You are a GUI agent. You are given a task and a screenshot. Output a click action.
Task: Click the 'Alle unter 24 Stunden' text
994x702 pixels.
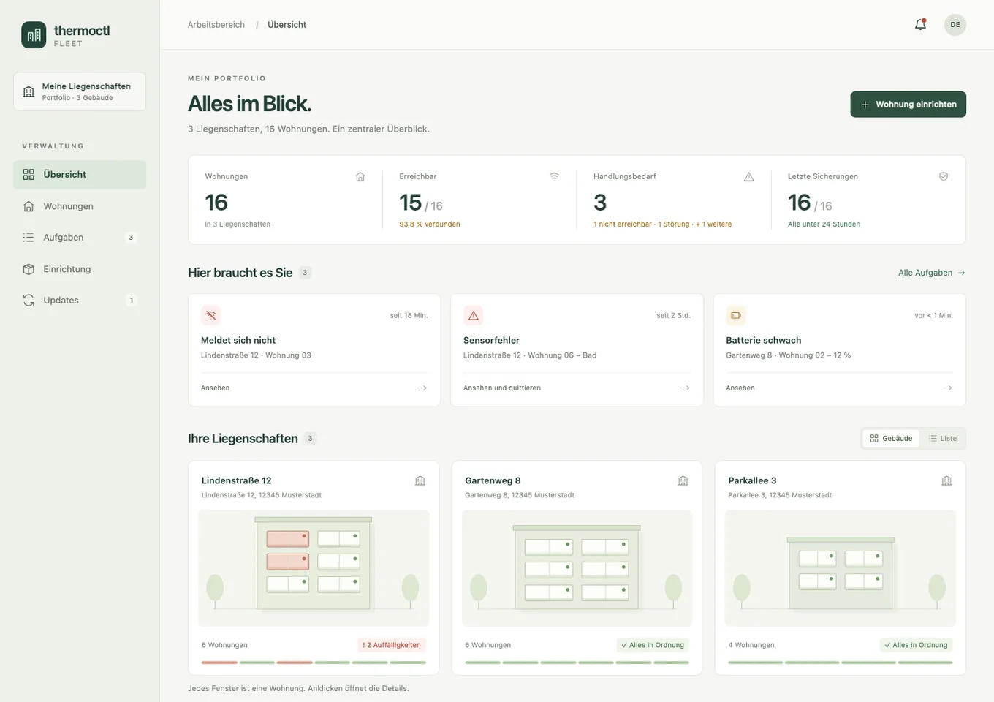click(824, 224)
